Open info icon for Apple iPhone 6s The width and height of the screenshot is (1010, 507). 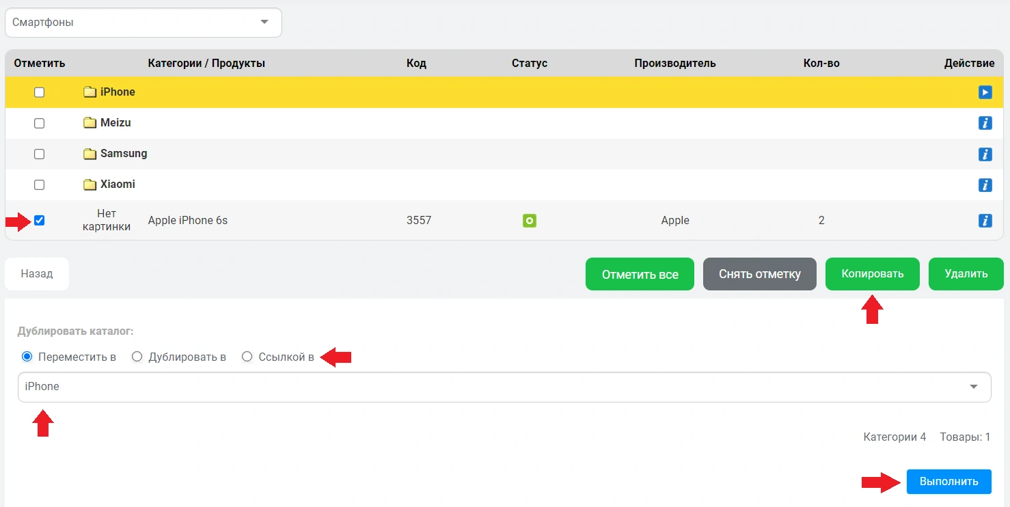[985, 220]
